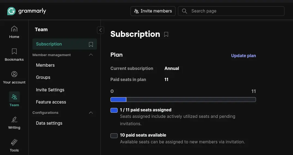Click the grammarly wordmark text

32,11
